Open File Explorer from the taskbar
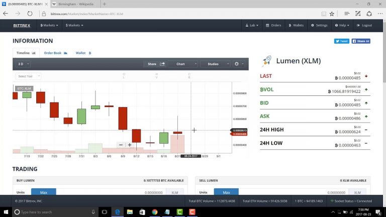The image size is (386, 217). [130, 212]
